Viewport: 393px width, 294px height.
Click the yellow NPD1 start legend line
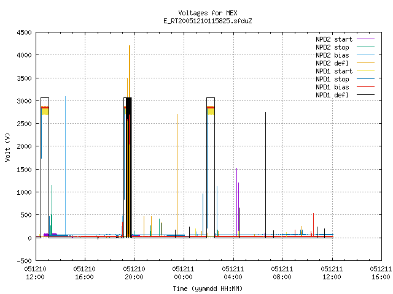click(365, 71)
